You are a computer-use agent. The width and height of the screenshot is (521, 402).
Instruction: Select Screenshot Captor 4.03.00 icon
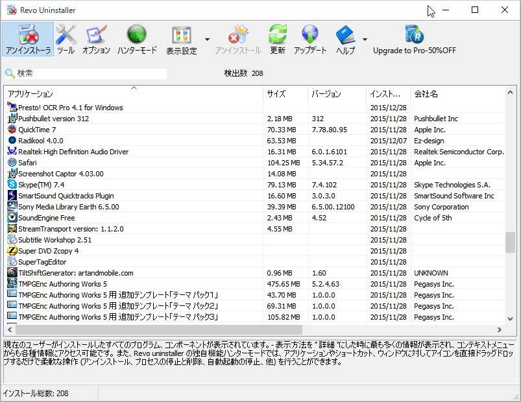[12, 173]
